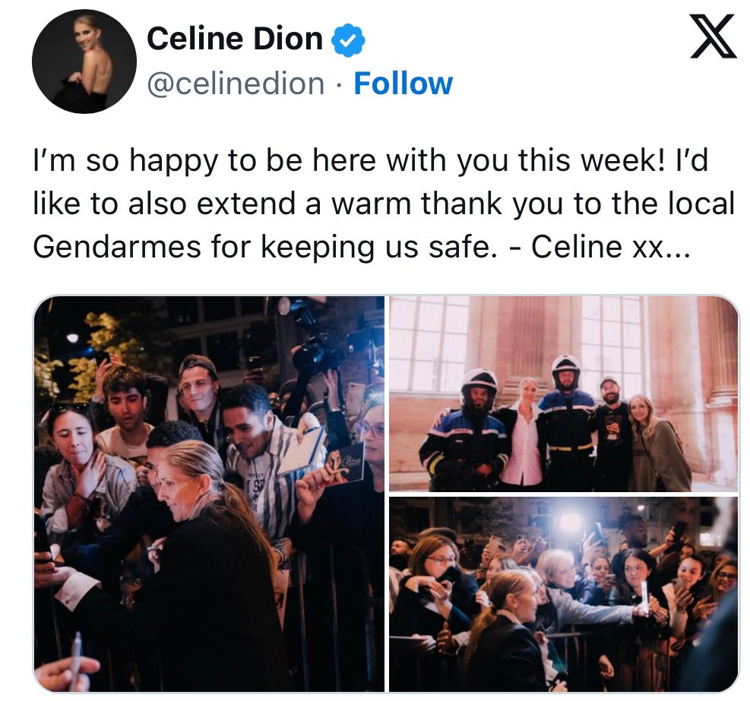
Task: Open the large fan selfie photo
Action: (209, 494)
